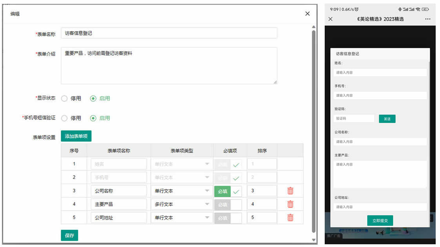Delete the 公司名称 form row
Image resolution: width=440 pixels, height=247 pixels.
point(290,191)
